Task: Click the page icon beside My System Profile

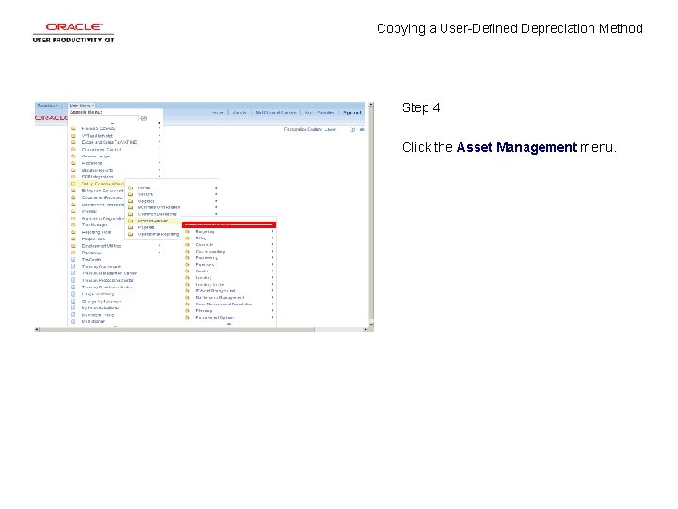Action: coord(73,315)
